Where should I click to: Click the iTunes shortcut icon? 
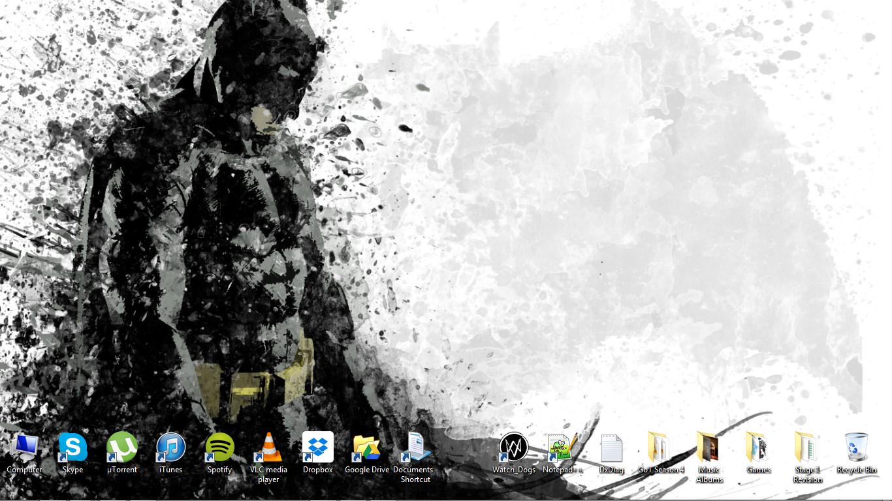[170, 448]
